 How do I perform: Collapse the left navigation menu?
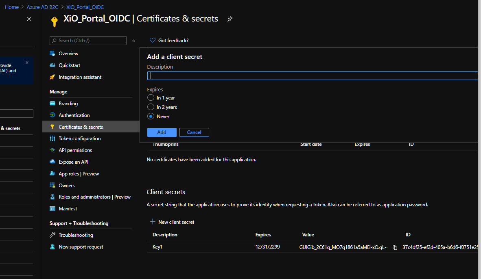133,41
